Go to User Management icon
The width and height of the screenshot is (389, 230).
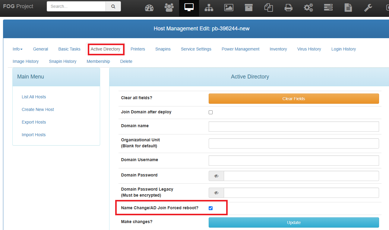(x=169, y=8)
